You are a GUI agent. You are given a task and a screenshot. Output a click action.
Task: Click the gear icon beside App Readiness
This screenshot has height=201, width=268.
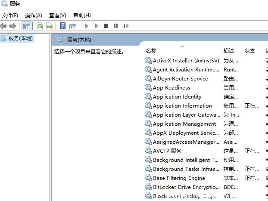pyautogui.click(x=149, y=88)
